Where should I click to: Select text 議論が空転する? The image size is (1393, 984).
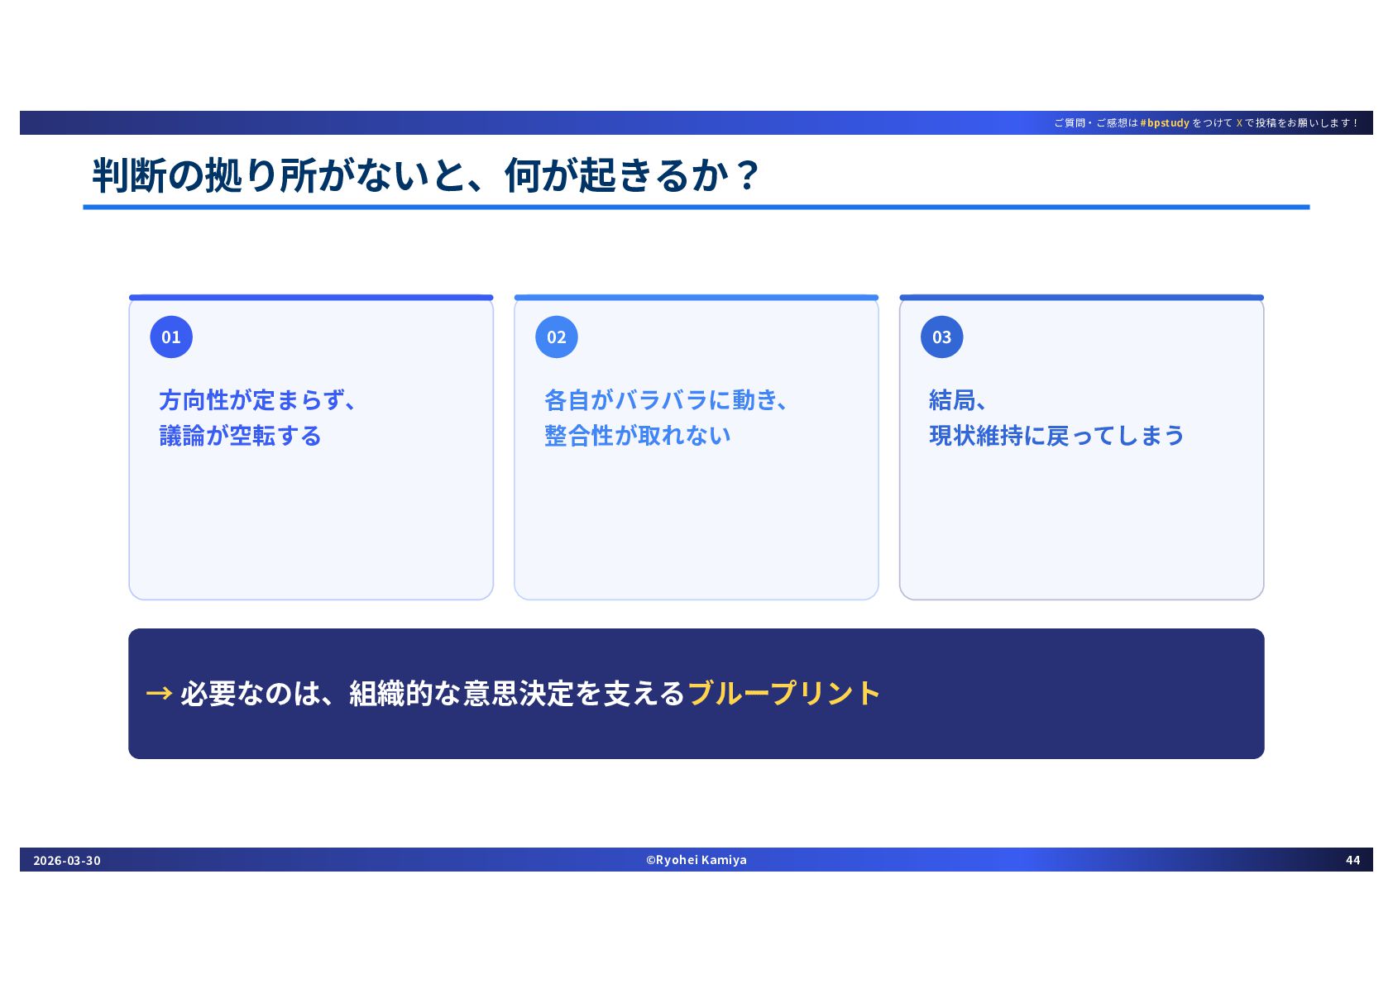(240, 436)
